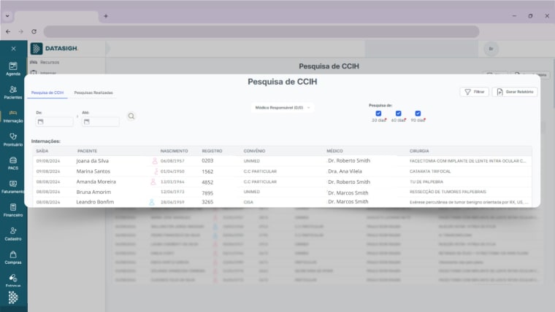Switch to Pesquisa de CCIH tab
555x312 pixels.
(47, 93)
